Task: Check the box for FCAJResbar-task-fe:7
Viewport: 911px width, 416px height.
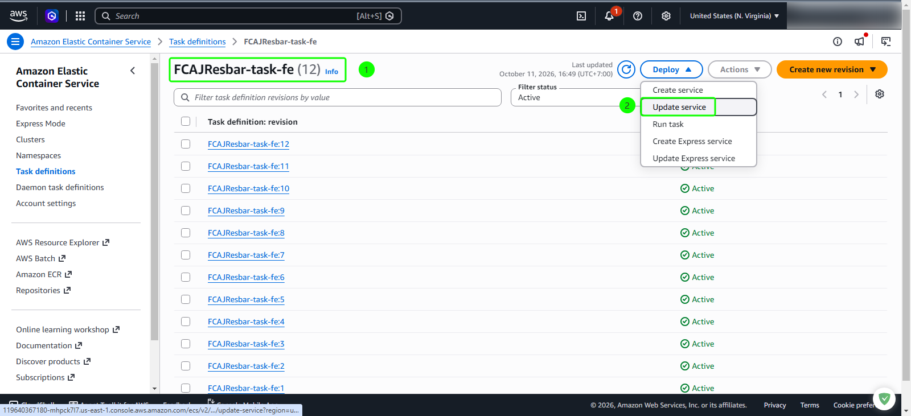Action: pyautogui.click(x=186, y=255)
